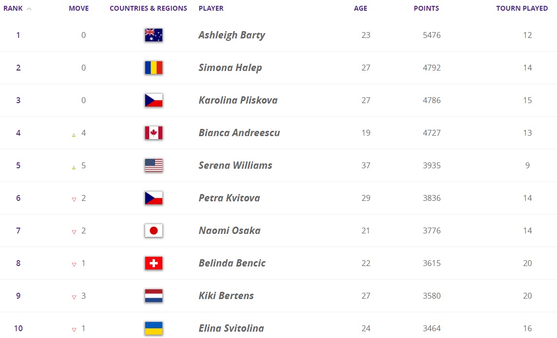Open Serena Williams player profile
Image resolution: width=557 pixels, height=338 pixels.
(x=235, y=165)
